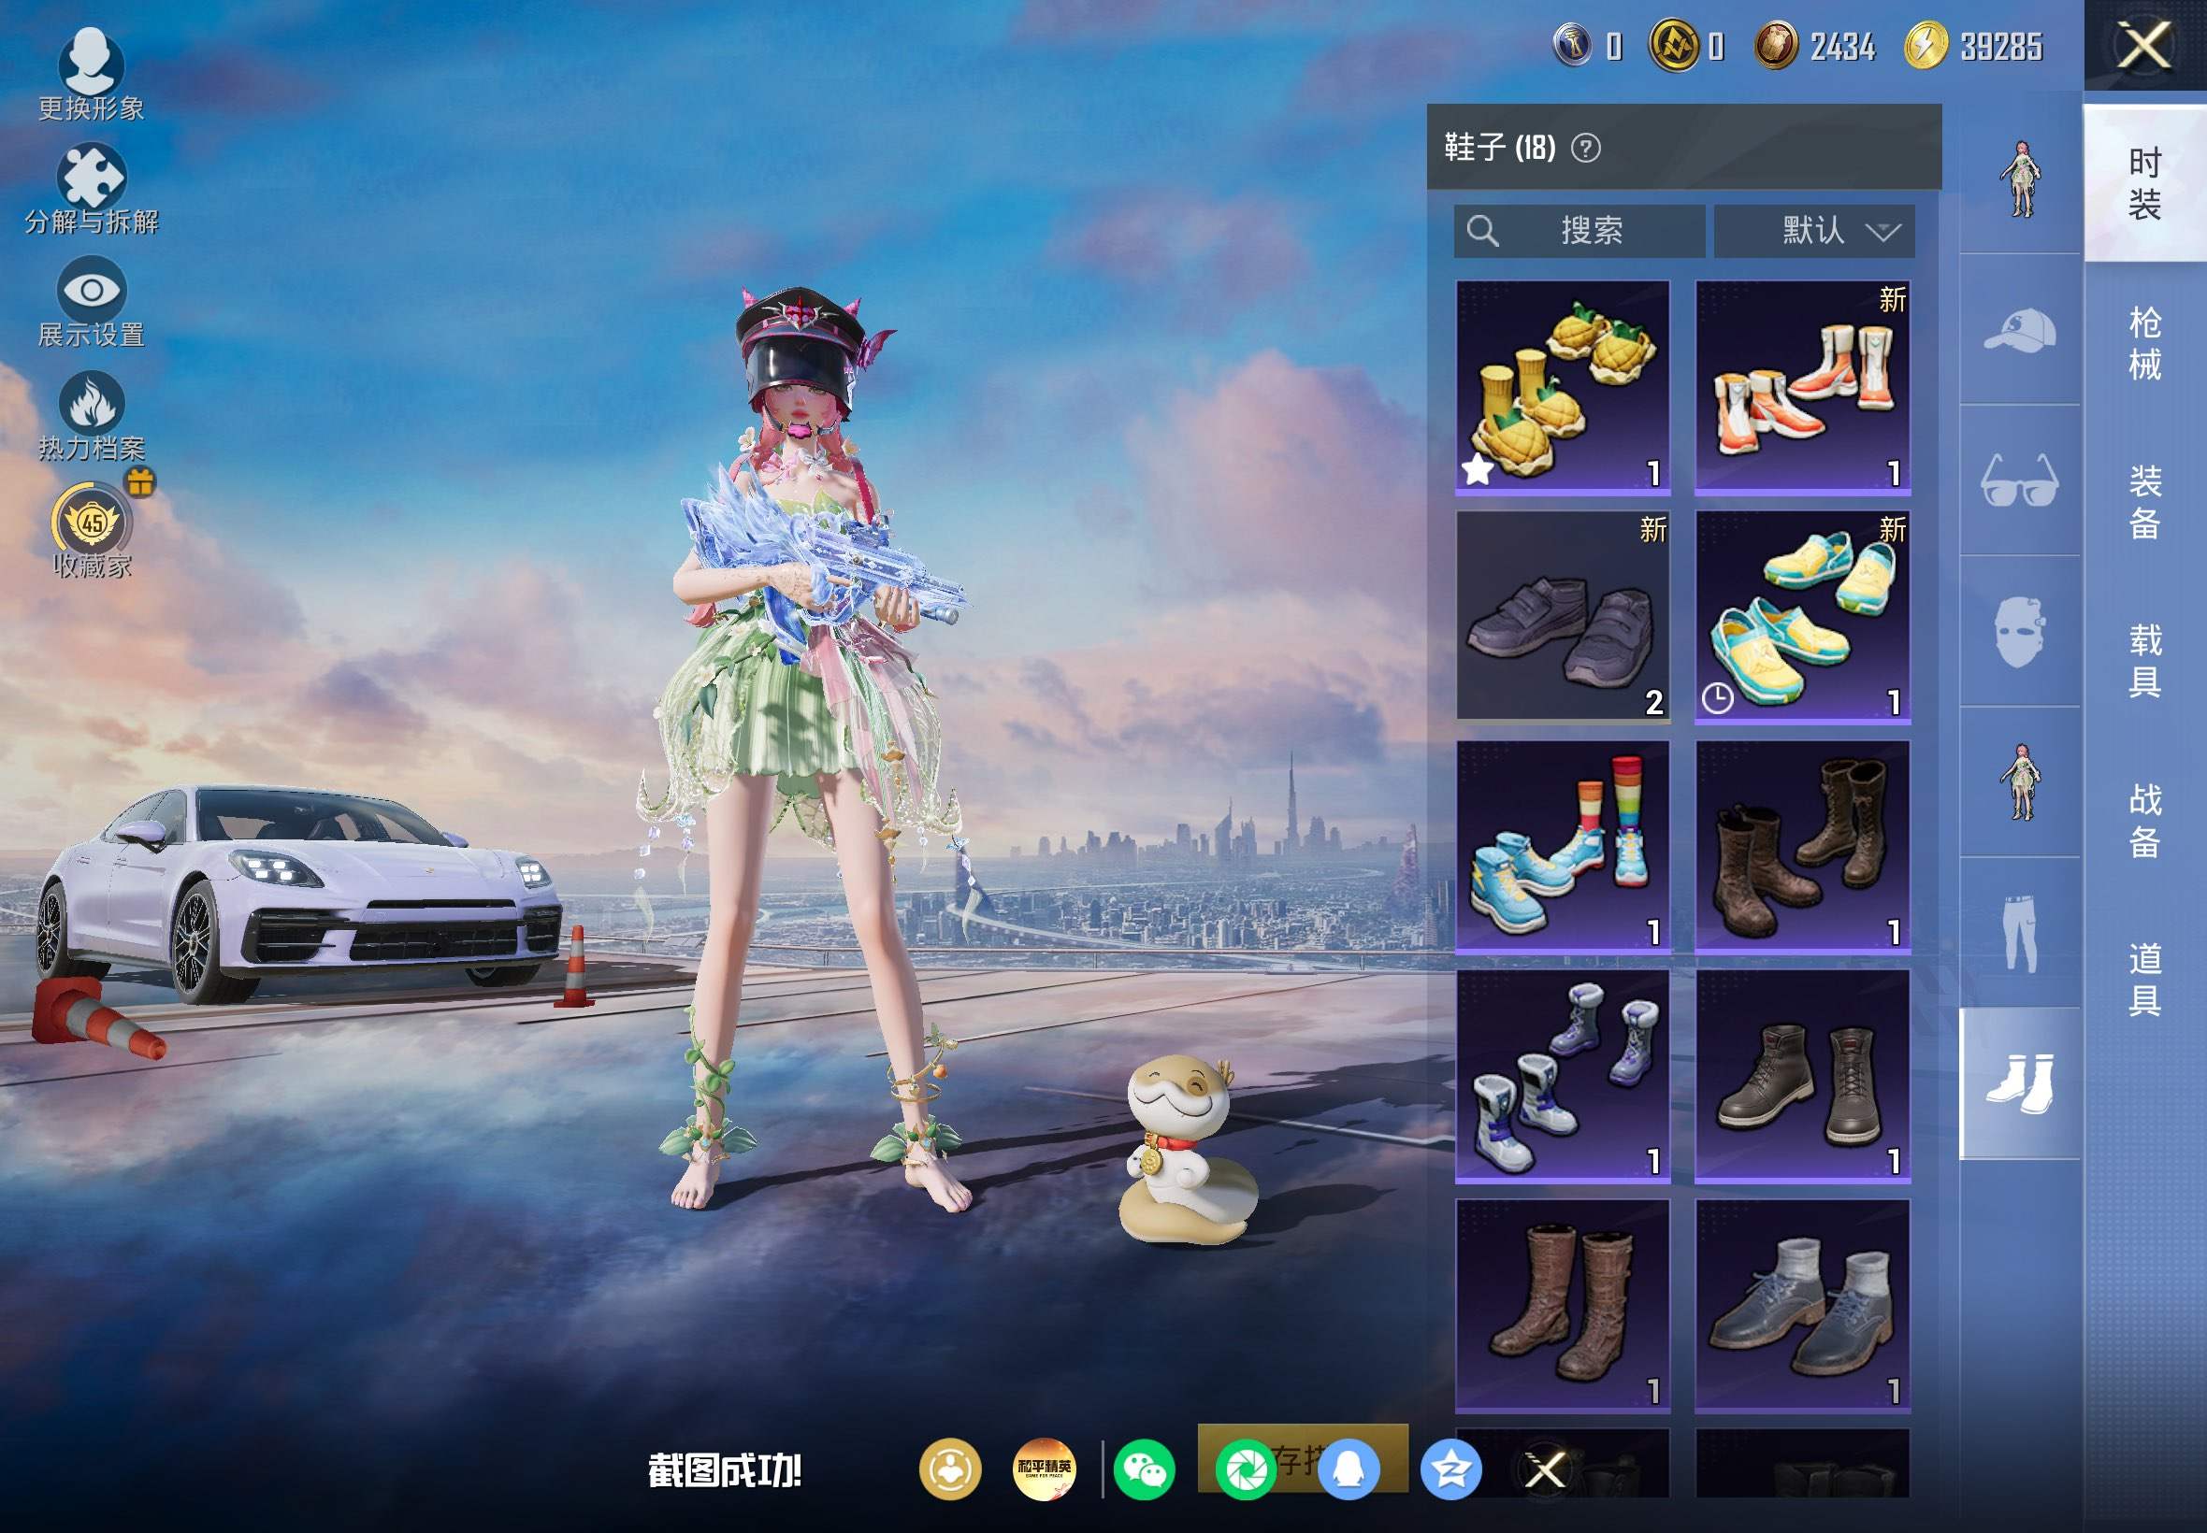Click the bronze coin currency icon showing 2434
The image size is (2207, 1533).
click(x=1776, y=45)
